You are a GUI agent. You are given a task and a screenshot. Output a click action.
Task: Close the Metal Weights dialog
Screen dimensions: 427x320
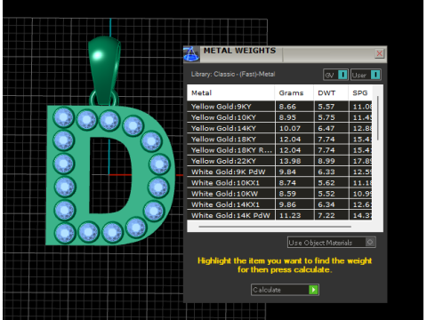click(x=379, y=53)
